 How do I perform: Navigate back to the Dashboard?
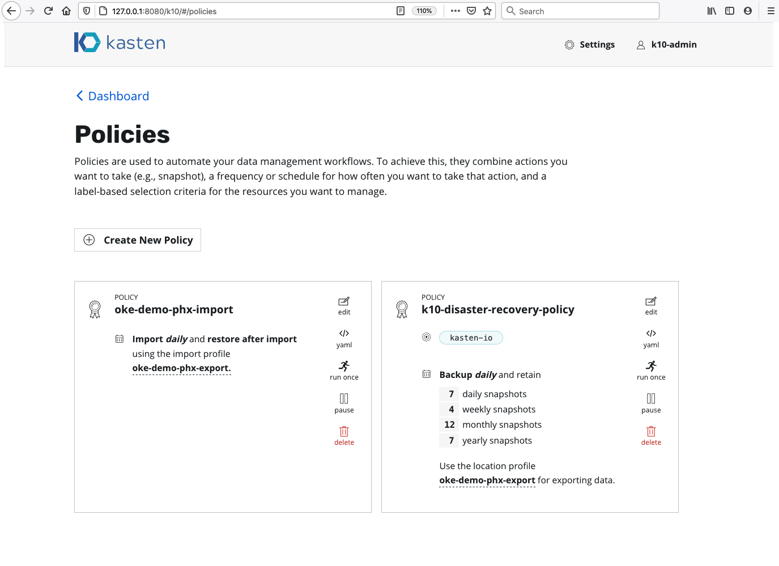(x=112, y=96)
